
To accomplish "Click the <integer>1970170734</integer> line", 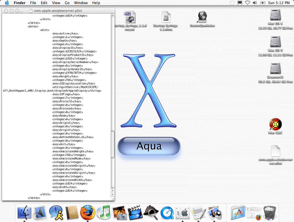I will coord(75,73).
